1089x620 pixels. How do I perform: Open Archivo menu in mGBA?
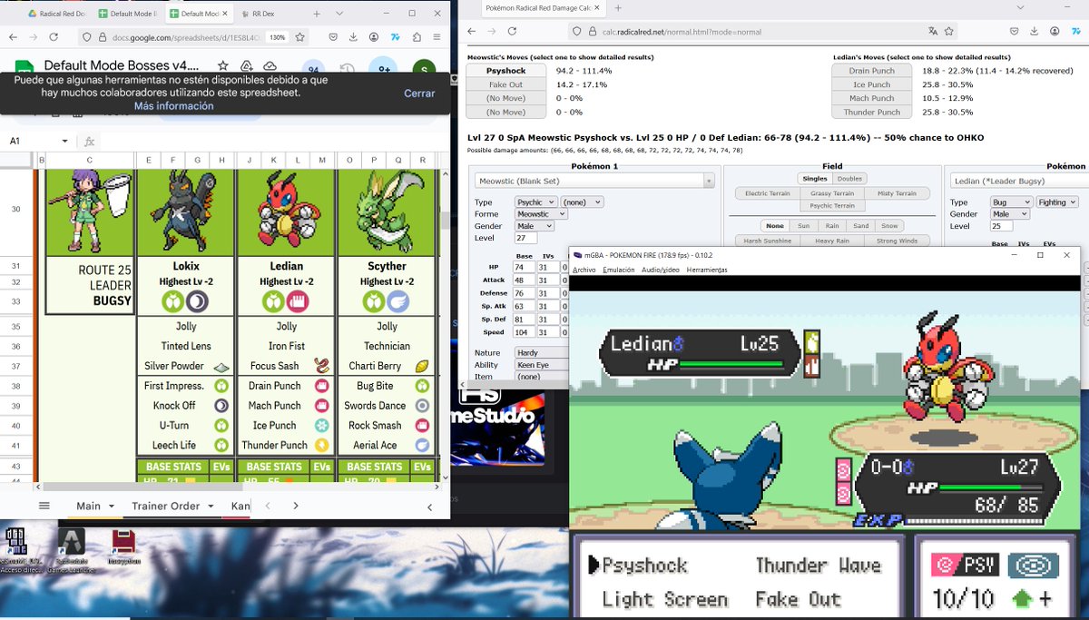coord(584,270)
